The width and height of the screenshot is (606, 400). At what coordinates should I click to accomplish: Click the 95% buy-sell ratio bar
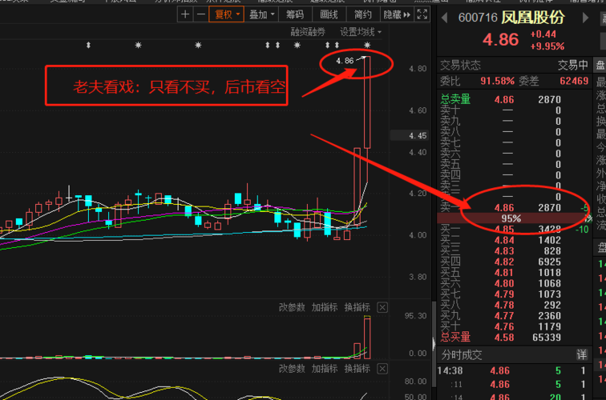(514, 218)
